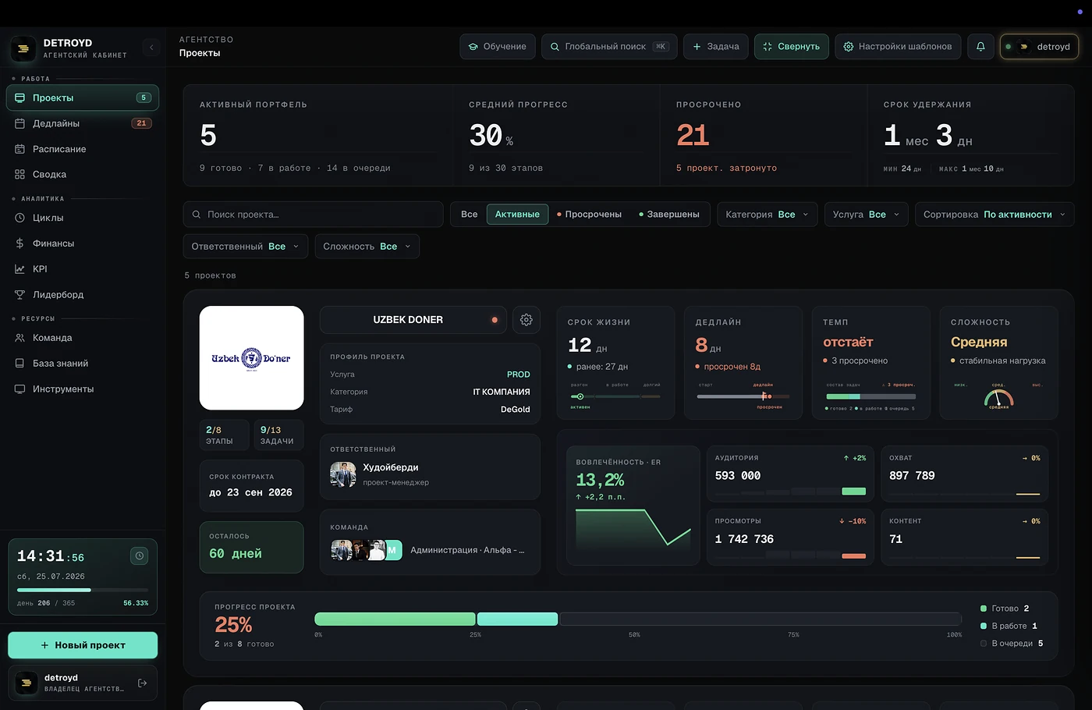Click the Осталось 60 дней card
The image size is (1092, 710).
click(251, 548)
